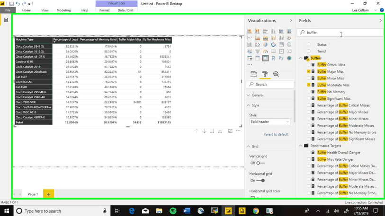This screenshot has height=216, width=385.
Task: Select the map globe visual
Action: (x=289, y=44)
